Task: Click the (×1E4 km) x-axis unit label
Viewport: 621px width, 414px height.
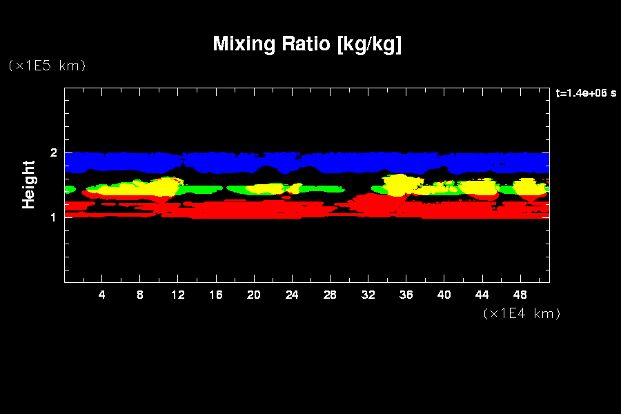Action: pyautogui.click(x=522, y=313)
